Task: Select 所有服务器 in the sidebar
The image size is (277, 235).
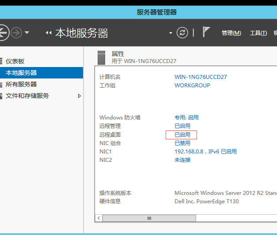Action: [x=21, y=84]
